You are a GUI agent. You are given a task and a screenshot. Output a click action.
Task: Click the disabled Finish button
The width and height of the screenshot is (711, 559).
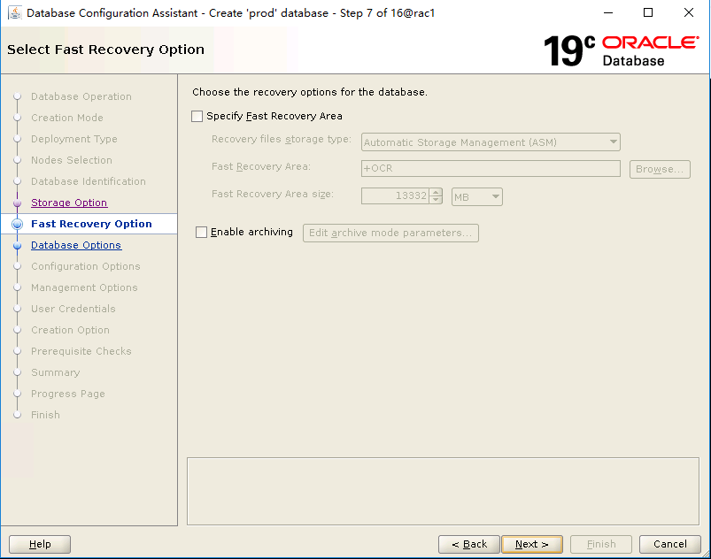tap(601, 544)
